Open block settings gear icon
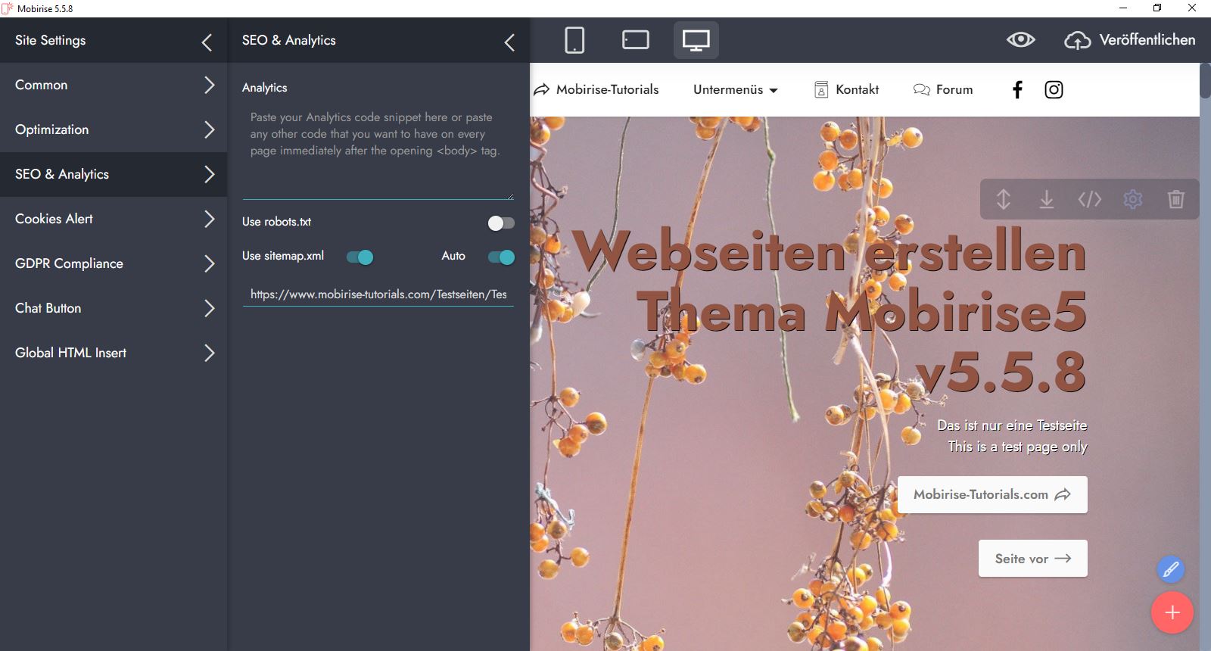Image resolution: width=1211 pixels, height=651 pixels. [x=1133, y=199]
